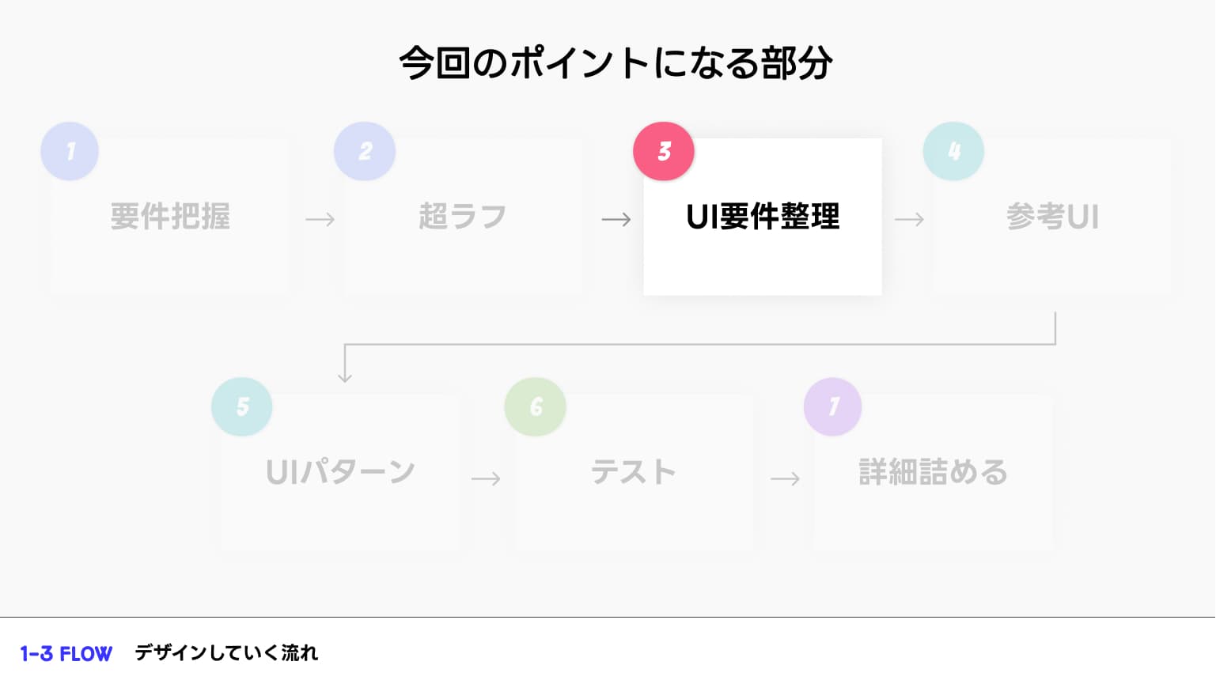Select the faded UIパターン card
The height and width of the screenshot is (684, 1216).
pos(340,472)
